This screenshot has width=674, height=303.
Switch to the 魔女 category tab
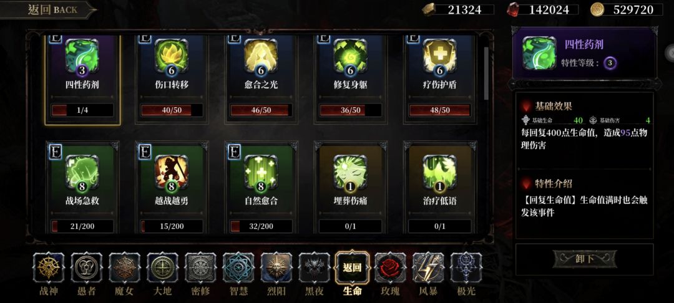[124, 274]
